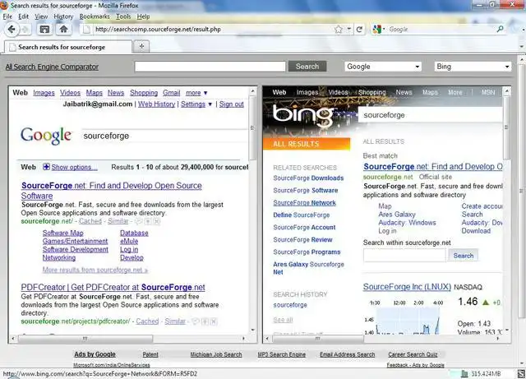Open the History menu

63,16
